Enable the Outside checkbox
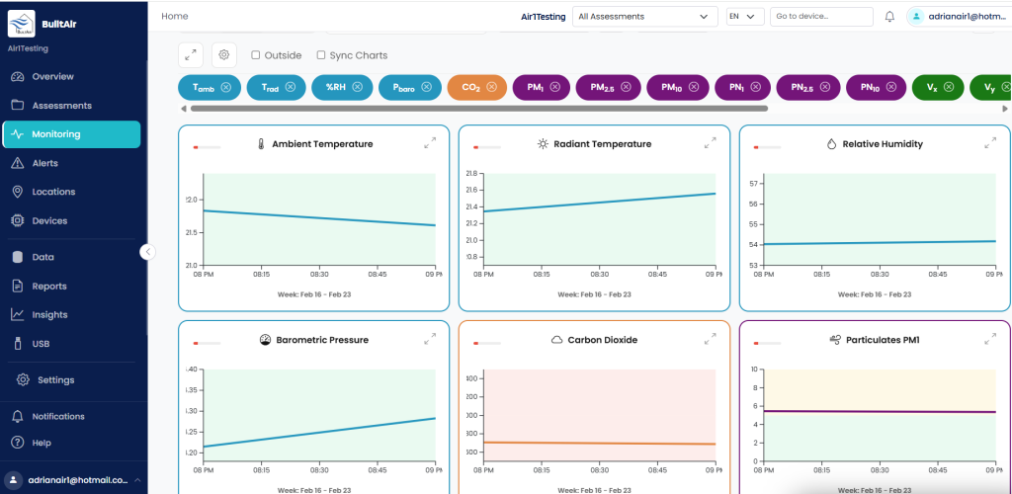This screenshot has width=1012, height=494. tap(256, 55)
